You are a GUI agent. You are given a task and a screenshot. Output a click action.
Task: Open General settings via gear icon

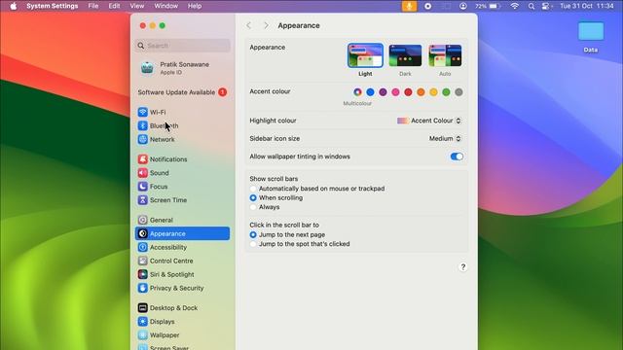point(143,220)
